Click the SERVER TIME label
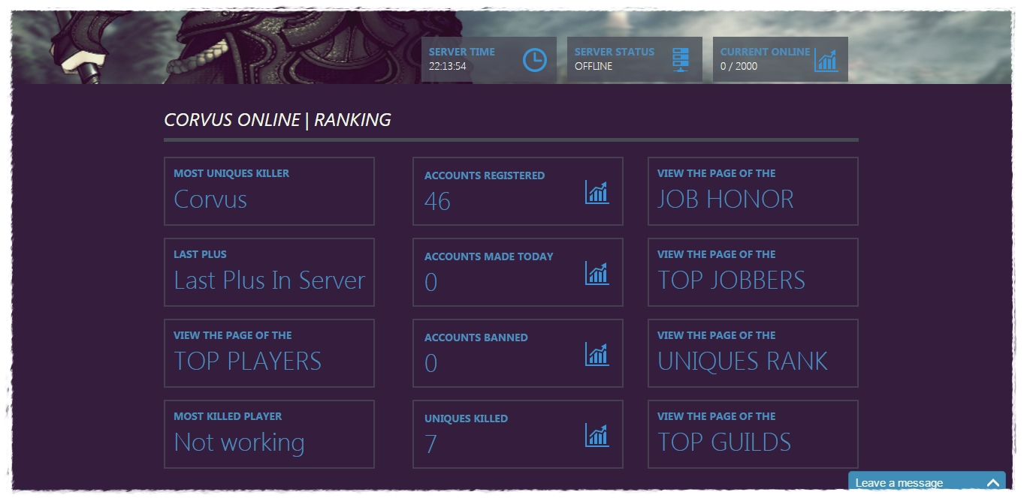Viewport: 1024px width, 501px height. 461,52
